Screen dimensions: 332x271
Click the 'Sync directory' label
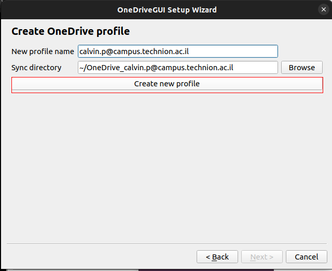(x=36, y=68)
